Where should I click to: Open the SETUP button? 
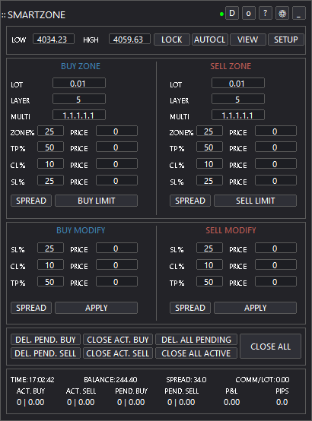coord(286,40)
